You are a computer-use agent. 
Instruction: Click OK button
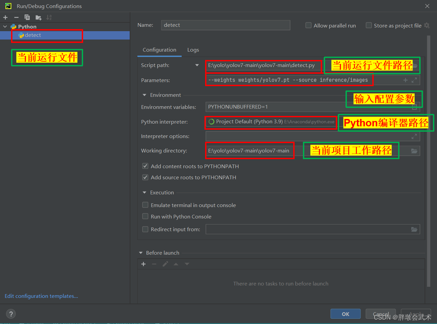(346, 314)
